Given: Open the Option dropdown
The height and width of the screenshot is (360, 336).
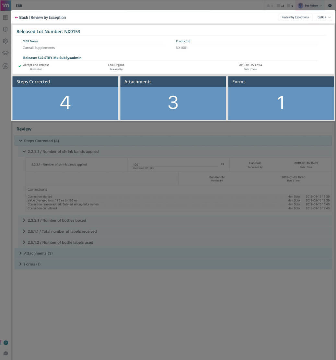Looking at the screenshot, I should coord(324,17).
